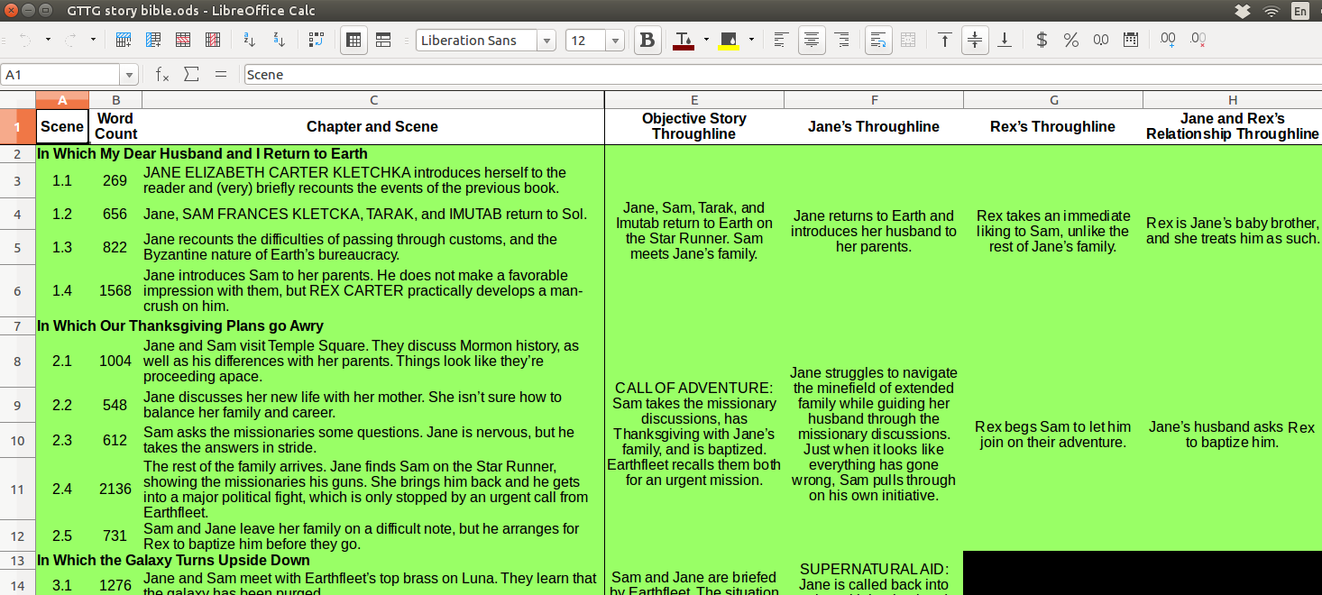Select the 'Rex's Throughline' header cell

pos(1053,126)
